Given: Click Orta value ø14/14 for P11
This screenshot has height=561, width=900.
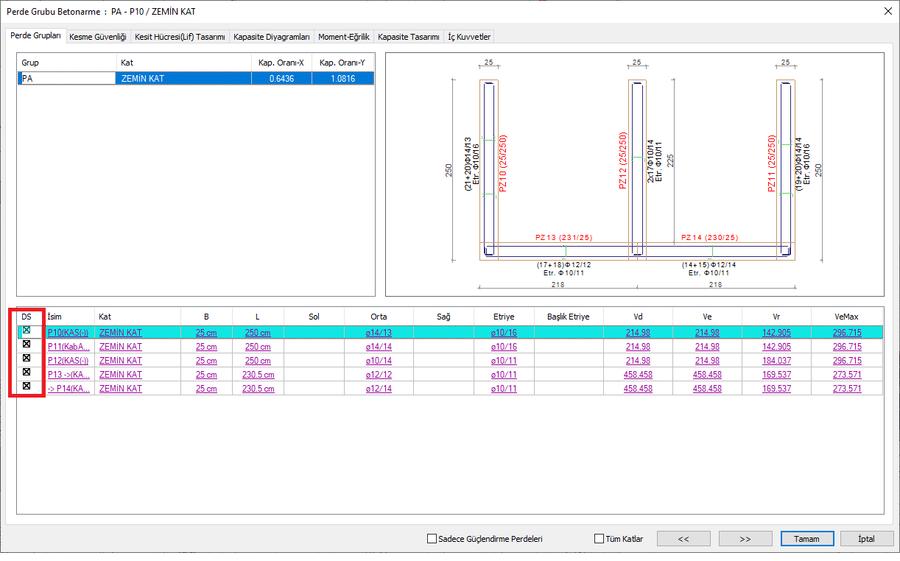Looking at the screenshot, I should point(379,347).
